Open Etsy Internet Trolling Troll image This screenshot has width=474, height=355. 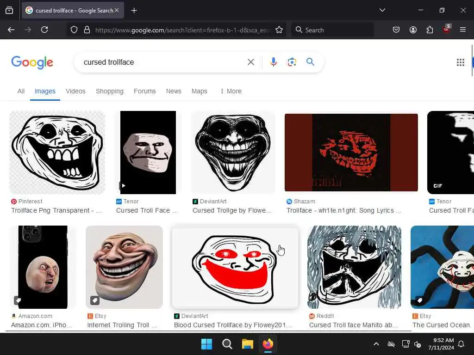click(x=124, y=267)
